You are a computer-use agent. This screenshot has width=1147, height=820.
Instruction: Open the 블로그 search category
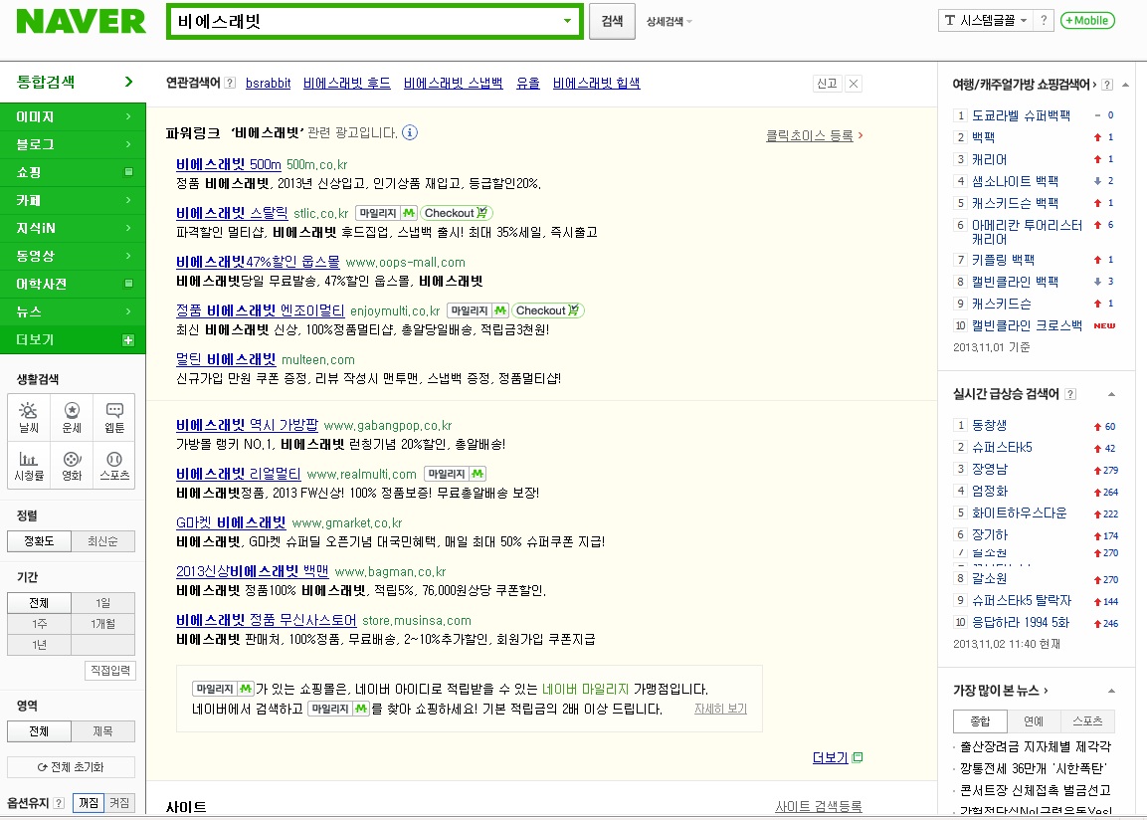coord(74,145)
